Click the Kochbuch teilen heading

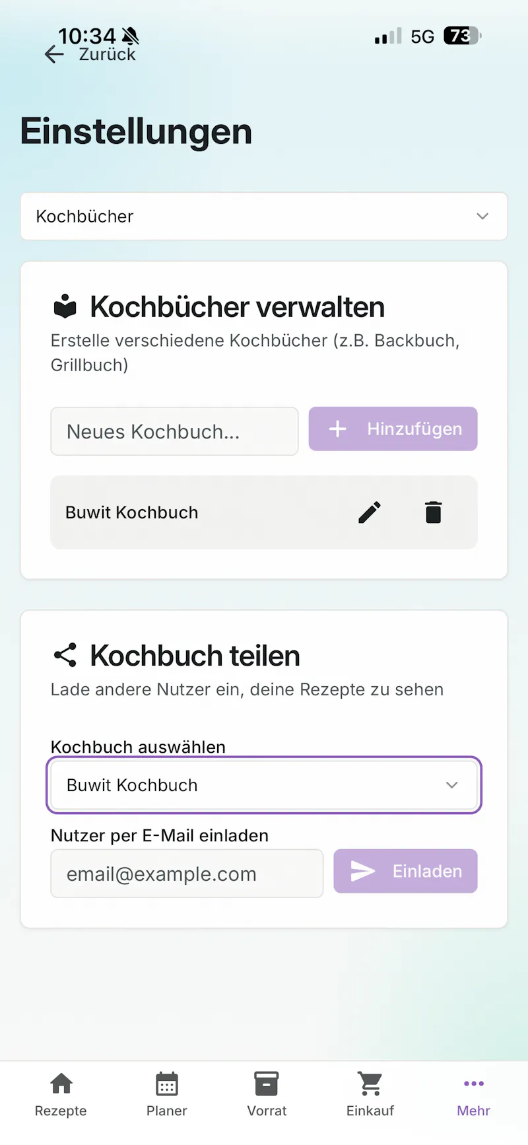tap(195, 656)
